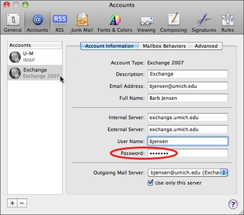Click the Description field
This screenshot has height=215, width=244.
pyautogui.click(x=188, y=74)
